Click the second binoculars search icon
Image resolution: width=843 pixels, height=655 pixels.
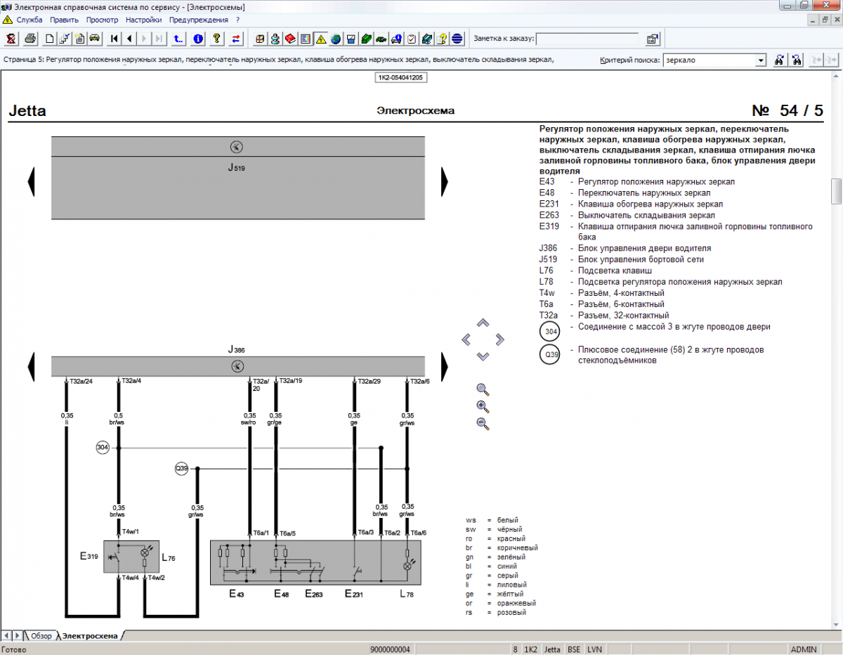pos(797,60)
